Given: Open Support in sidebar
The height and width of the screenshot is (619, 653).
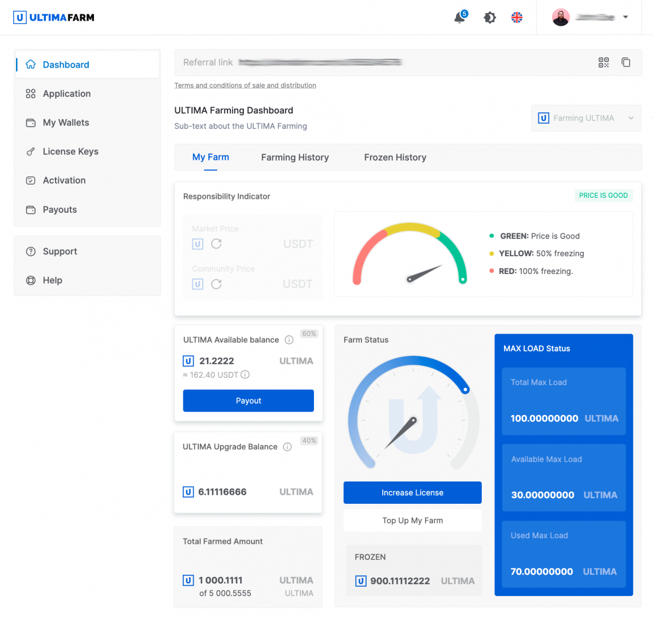Looking at the screenshot, I should tap(88, 252).
